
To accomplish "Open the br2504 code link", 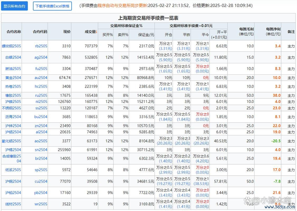I will [x=41, y=159].
